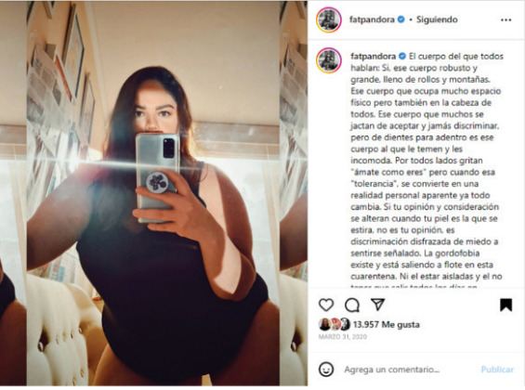Click the verified badge in the header
Viewport: 525px width, 390px height.
pos(400,19)
